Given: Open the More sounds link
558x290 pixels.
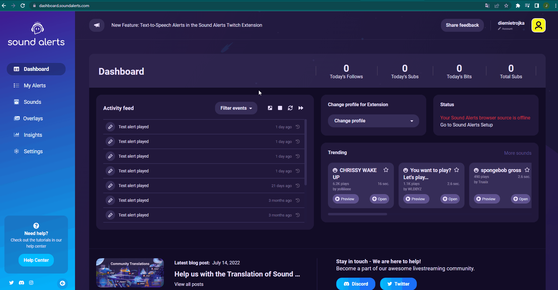Looking at the screenshot, I should (x=518, y=153).
